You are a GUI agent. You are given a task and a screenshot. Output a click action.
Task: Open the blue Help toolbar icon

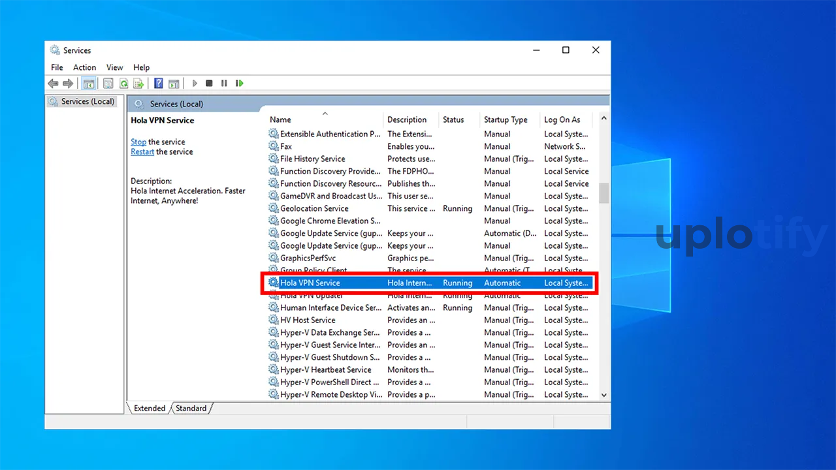click(159, 84)
